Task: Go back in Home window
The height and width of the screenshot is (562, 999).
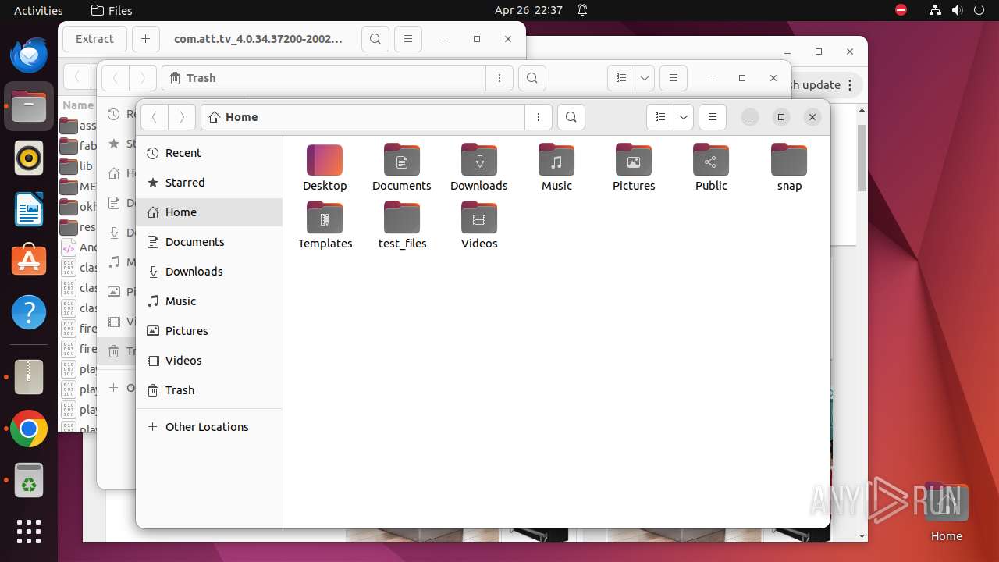Action: pyautogui.click(x=155, y=117)
